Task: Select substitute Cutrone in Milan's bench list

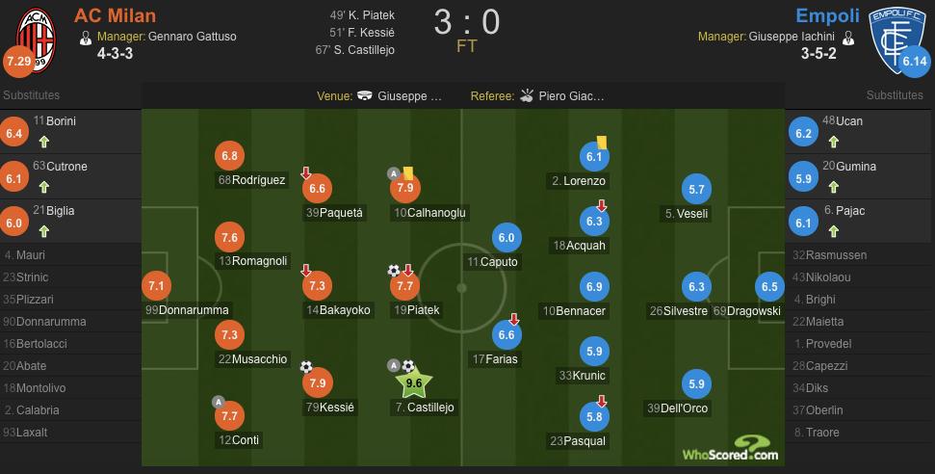Action: (x=66, y=167)
